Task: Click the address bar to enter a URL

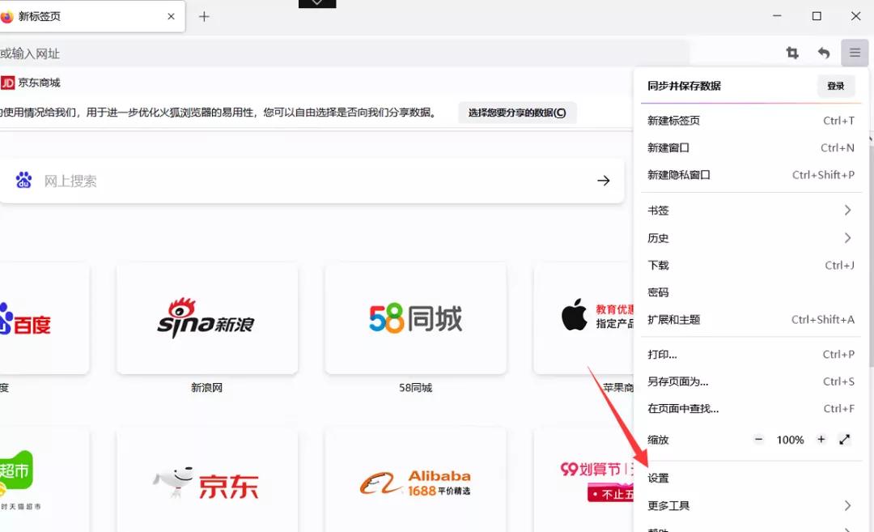Action: (x=324, y=53)
